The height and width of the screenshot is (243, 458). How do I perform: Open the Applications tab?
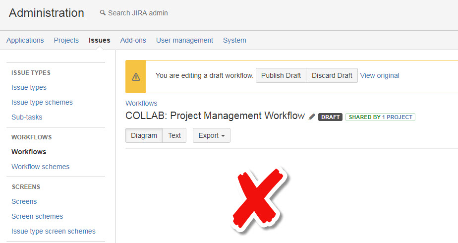coord(25,40)
